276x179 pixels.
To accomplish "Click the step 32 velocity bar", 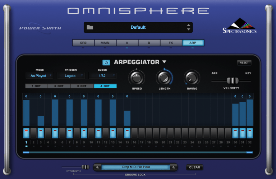I will pos(250,113).
